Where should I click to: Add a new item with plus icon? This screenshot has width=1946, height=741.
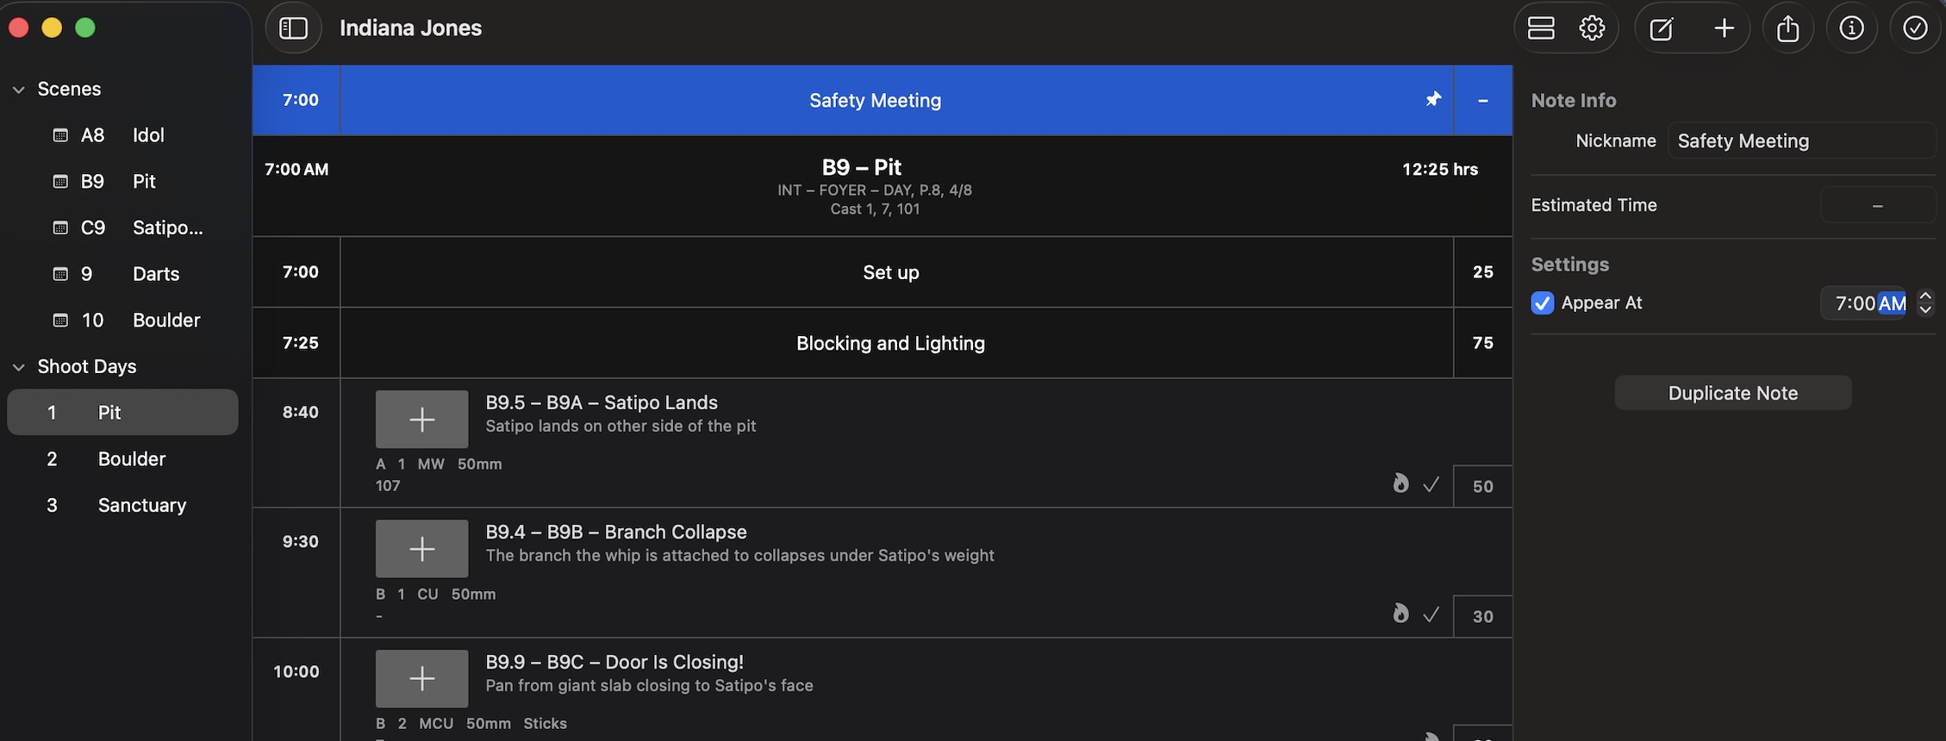[1724, 28]
